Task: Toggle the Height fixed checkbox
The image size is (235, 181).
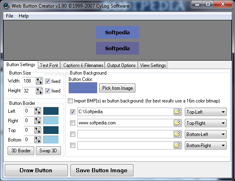Action: point(47,91)
